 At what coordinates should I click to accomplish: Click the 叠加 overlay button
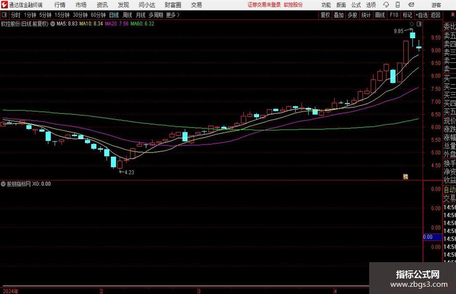pos(339,15)
